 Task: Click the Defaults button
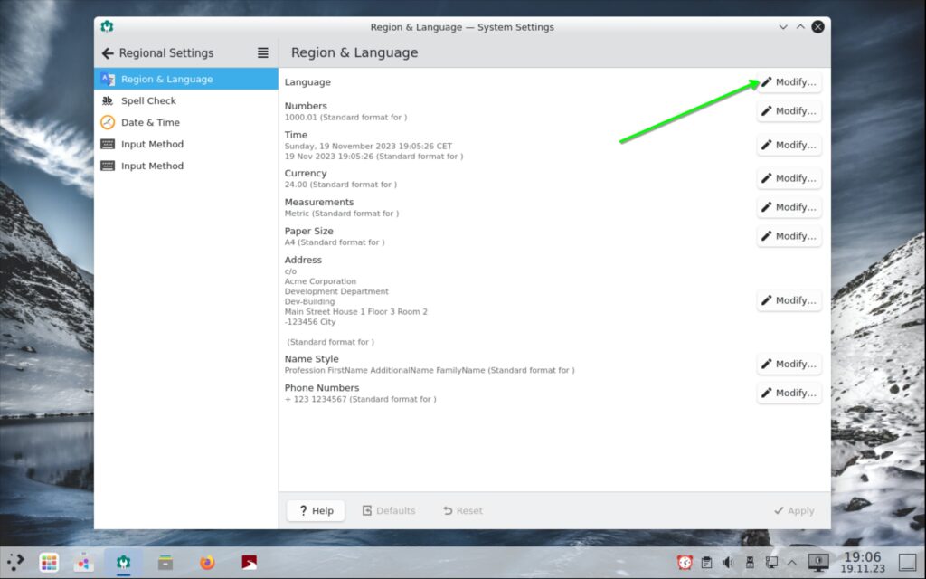pos(389,510)
